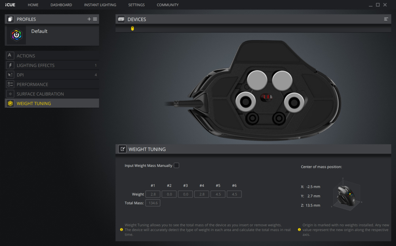Select LIGHTING EFFECTS sidebar item
Image resolution: width=396 pixels, height=246 pixels.
pyautogui.click(x=52, y=65)
